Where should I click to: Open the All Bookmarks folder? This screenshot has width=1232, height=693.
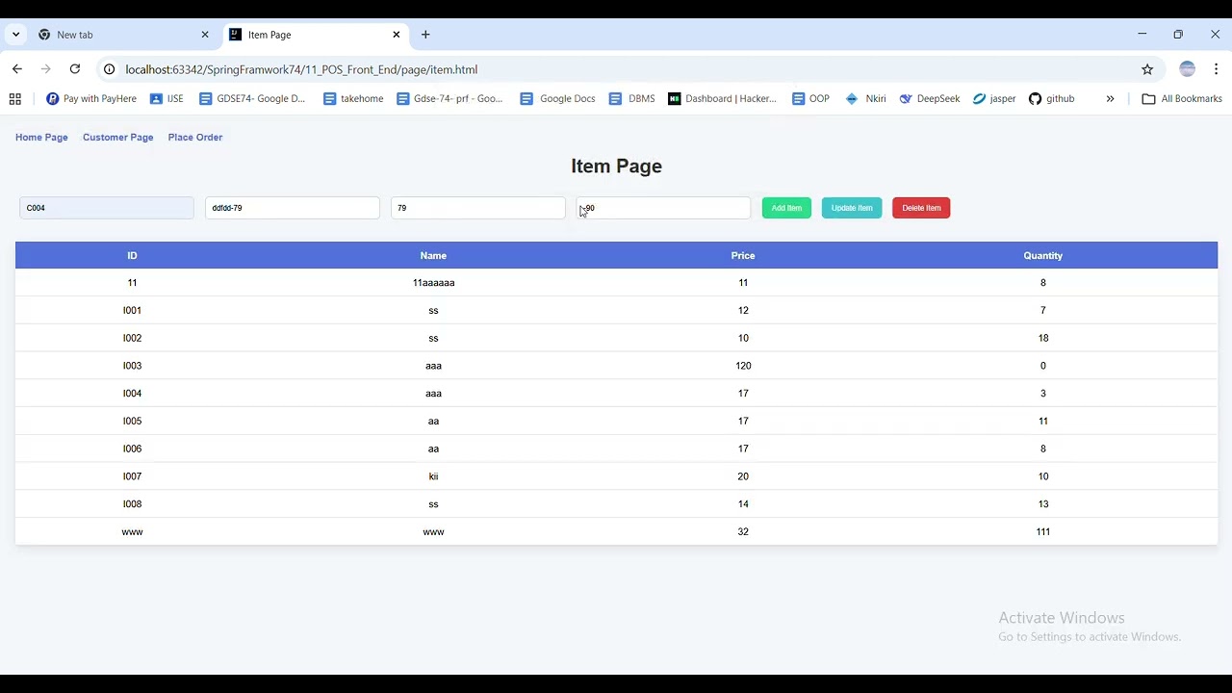pyautogui.click(x=1181, y=99)
